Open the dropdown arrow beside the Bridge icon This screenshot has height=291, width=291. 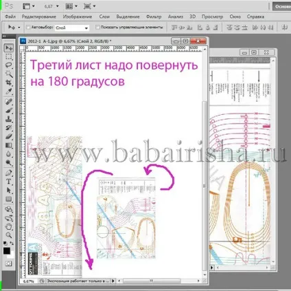coord(34,6)
